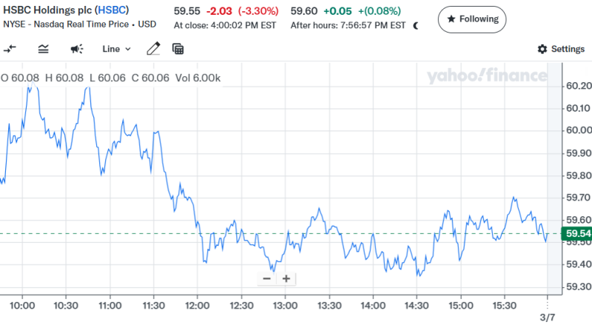Screen dimensions: 592x325
Task: Toggle the star Following button
Action: pyautogui.click(x=472, y=19)
